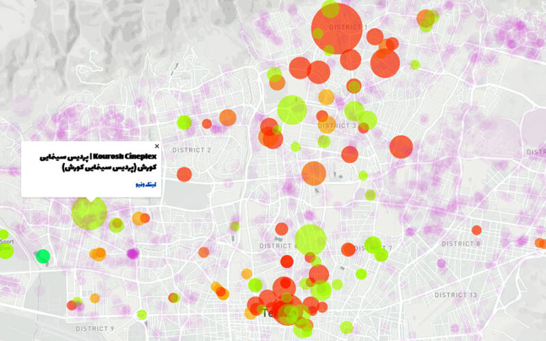Select the large green circle above District 6 label
546x341 pixels.
point(311,240)
